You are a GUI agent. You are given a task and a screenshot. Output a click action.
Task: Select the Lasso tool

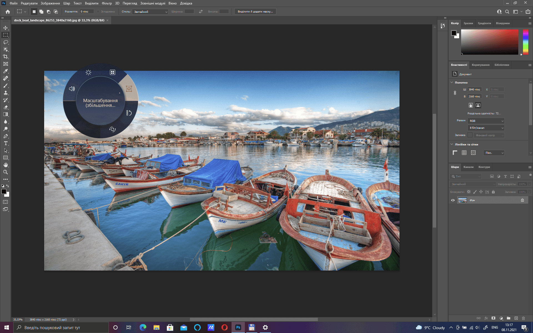point(6,42)
